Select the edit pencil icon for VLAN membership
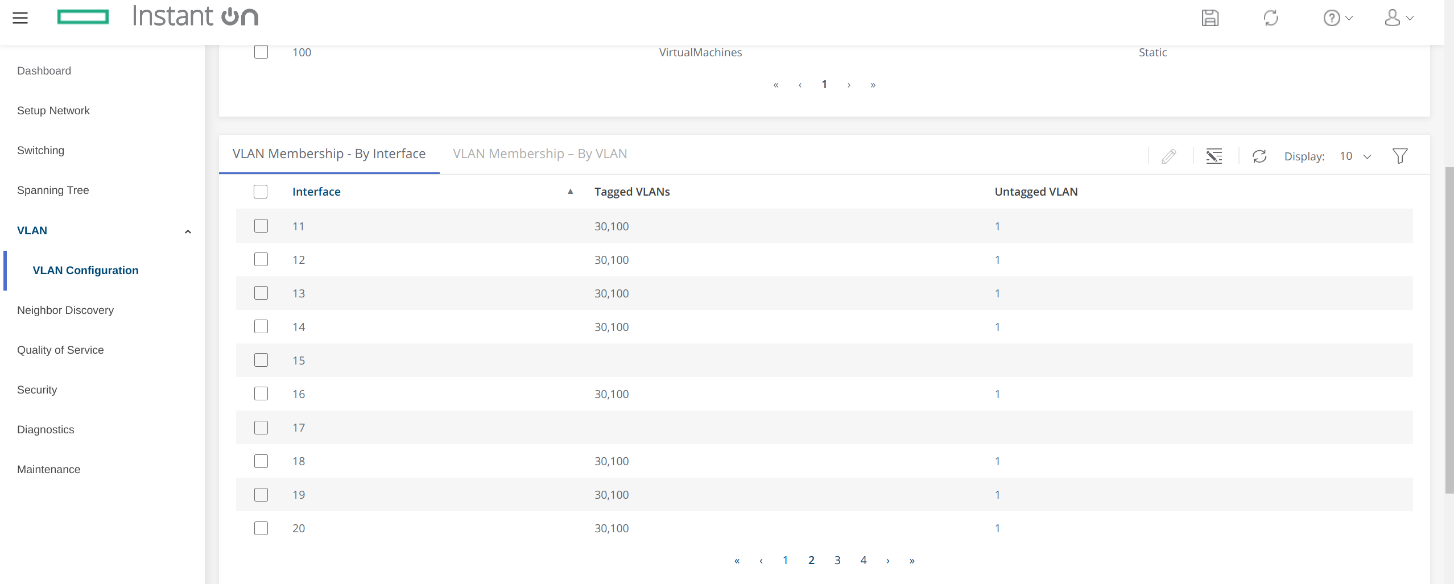1454x584 pixels. pos(1169,156)
